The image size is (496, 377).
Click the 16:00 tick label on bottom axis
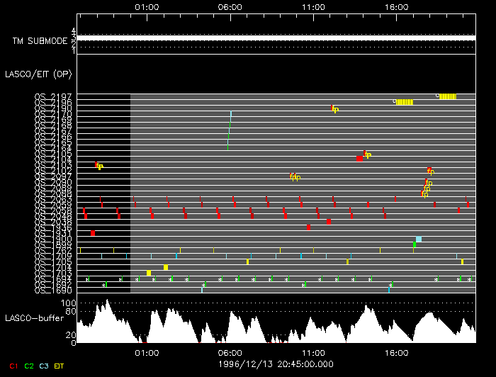coord(396,352)
